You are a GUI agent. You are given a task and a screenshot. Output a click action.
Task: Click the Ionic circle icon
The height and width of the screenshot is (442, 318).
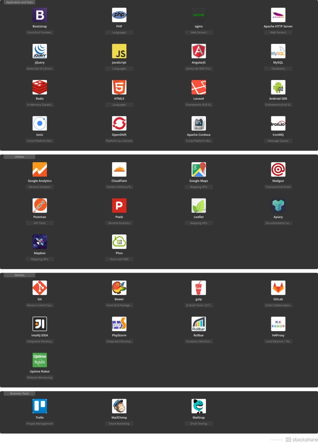coord(40,123)
